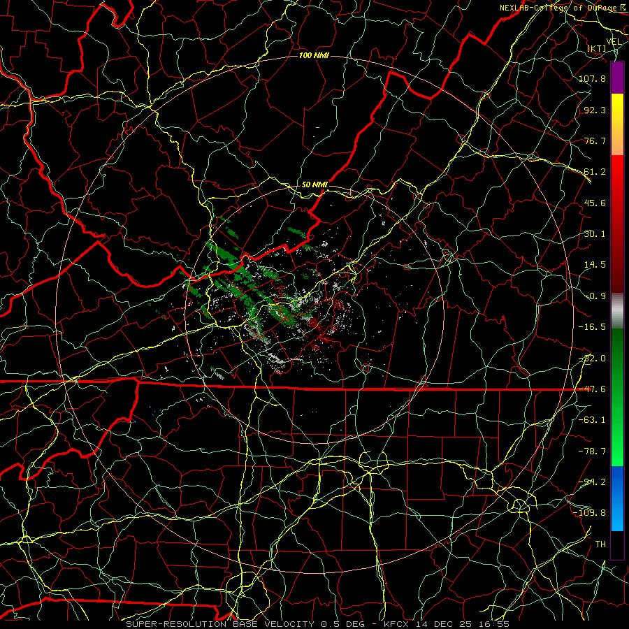Click the 107.8 legend value
629x629 pixels.
click(592, 78)
